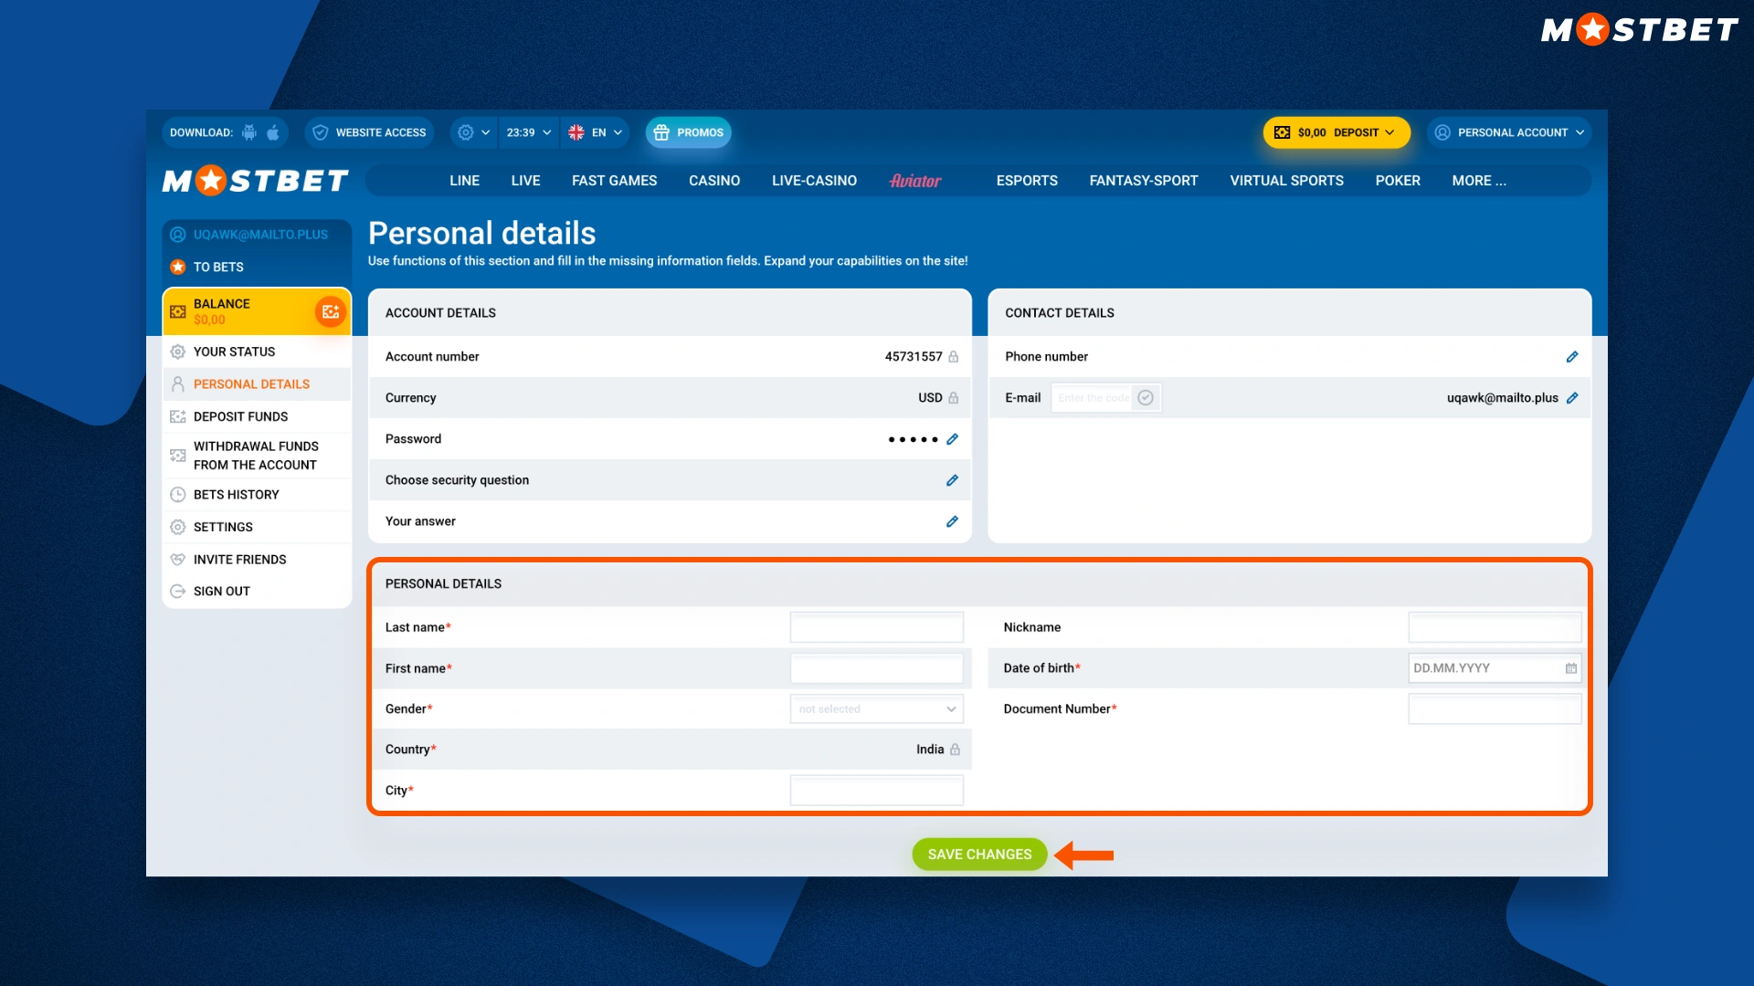Edit Password with the pencil icon
Screen dimensions: 1754x986
pos(952,439)
